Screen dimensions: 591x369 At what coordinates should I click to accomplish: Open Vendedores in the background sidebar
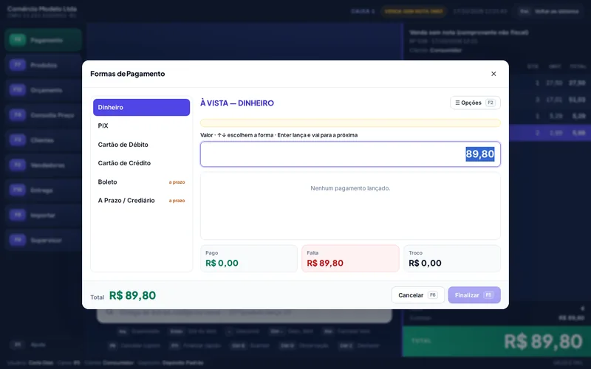pos(44,165)
